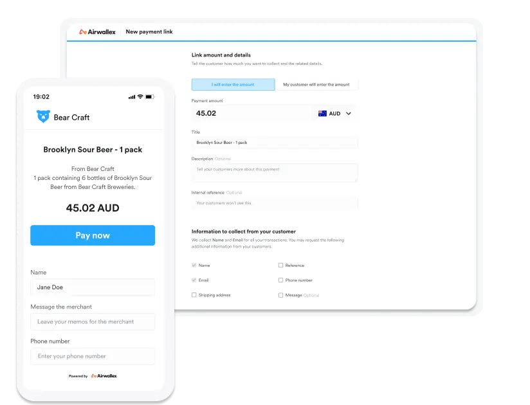The height and width of the screenshot is (405, 530).
Task: Focus the Description text area
Action: pyautogui.click(x=275, y=172)
